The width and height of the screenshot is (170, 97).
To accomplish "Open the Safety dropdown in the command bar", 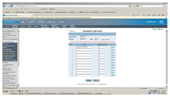I will tap(154, 15).
